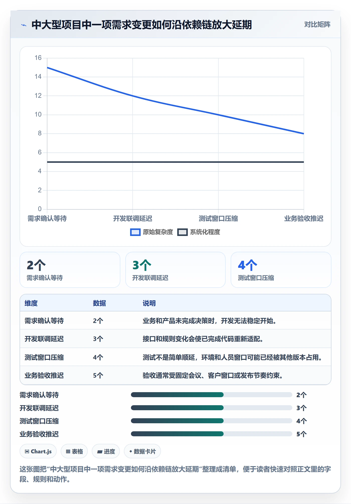
Task: Open the 4个 测试窗口压缩 stat card
Action: point(281,270)
